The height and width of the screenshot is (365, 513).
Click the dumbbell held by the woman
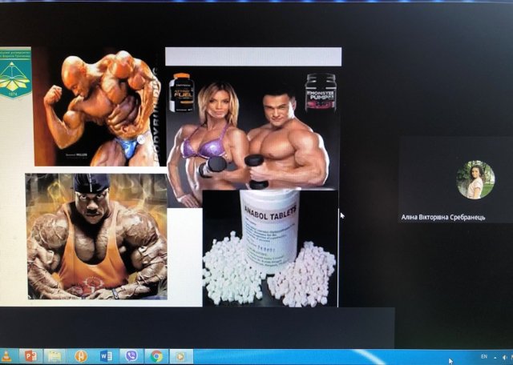click(x=214, y=166)
